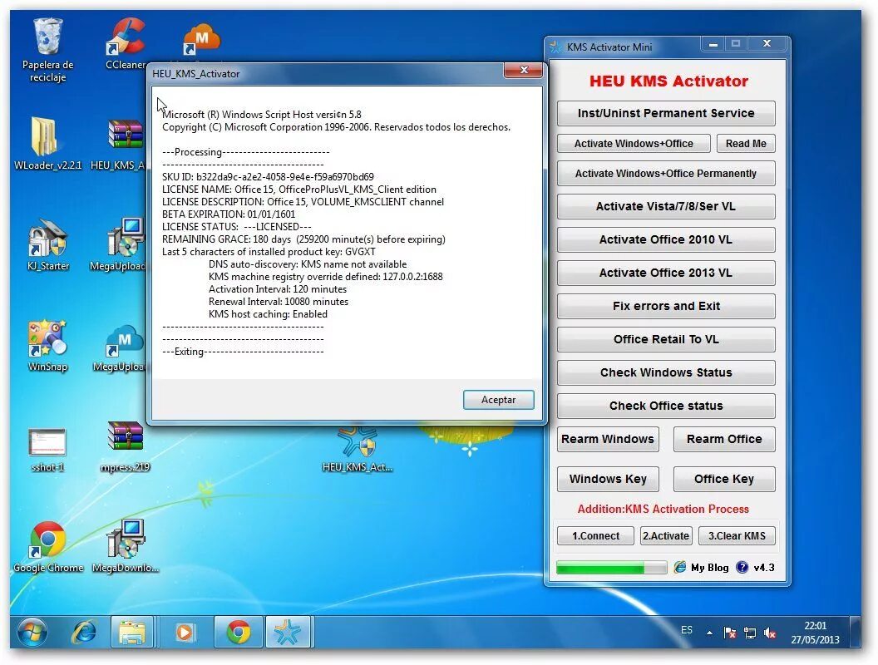Screen dimensions: 878x665
Task: Close the HEU_KMS_Activator dialog
Action: (x=524, y=70)
